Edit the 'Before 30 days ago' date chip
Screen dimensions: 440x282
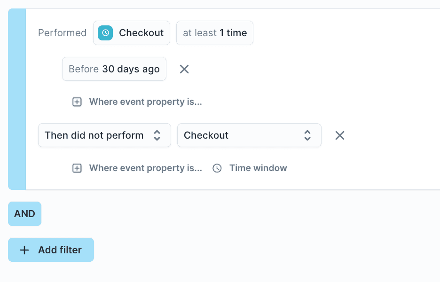(114, 69)
